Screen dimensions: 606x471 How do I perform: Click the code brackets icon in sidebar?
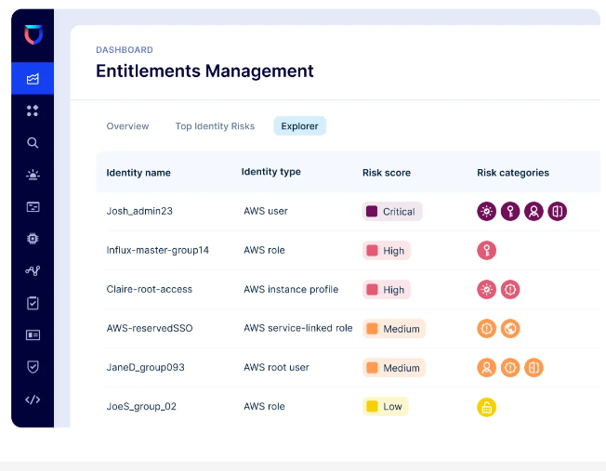(33, 399)
